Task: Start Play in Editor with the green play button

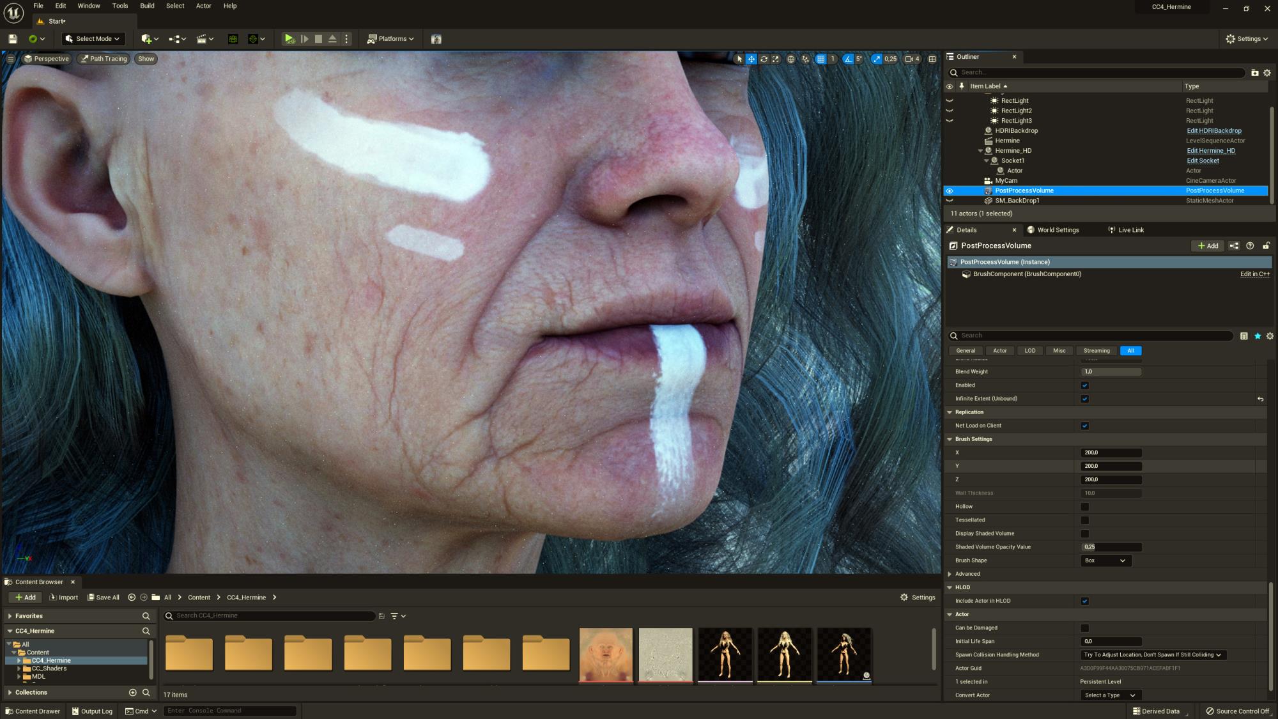Action: [289, 39]
